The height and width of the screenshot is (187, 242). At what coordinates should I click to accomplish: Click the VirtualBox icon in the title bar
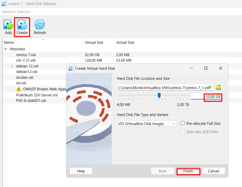[x=4, y=4]
